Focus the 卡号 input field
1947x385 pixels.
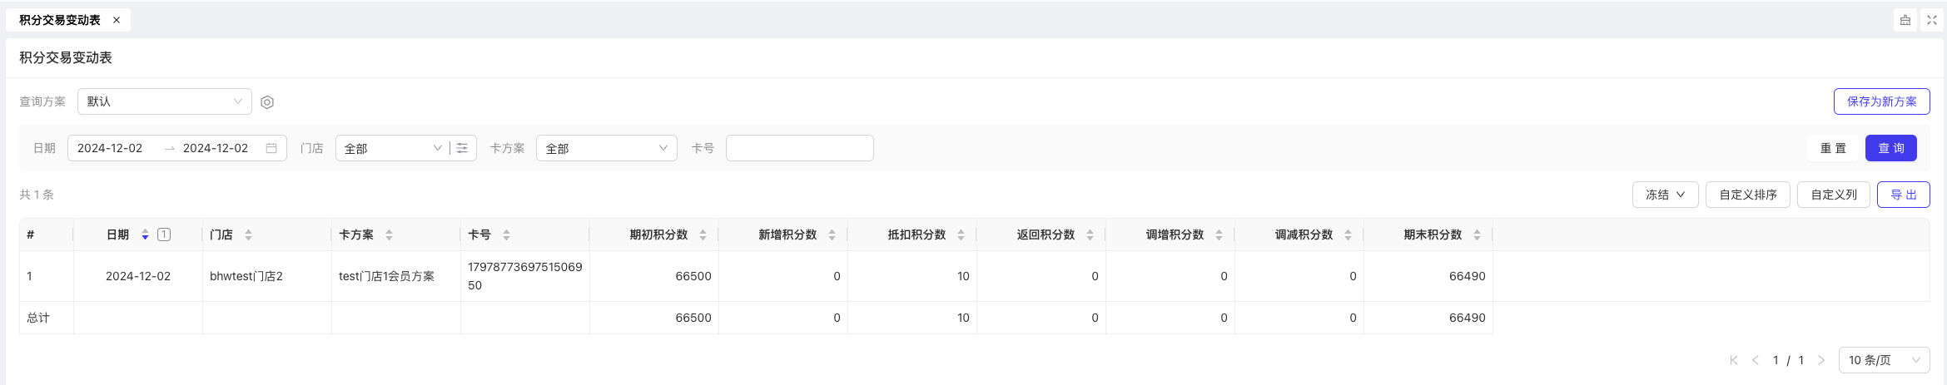coord(800,148)
